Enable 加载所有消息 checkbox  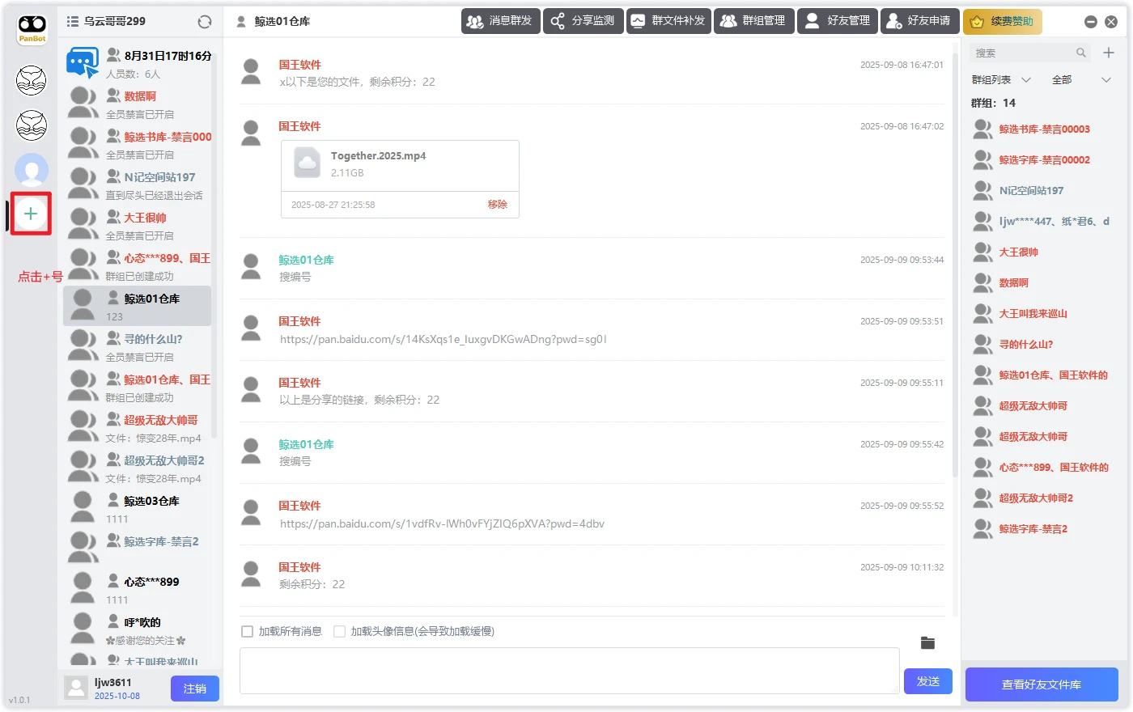click(248, 631)
